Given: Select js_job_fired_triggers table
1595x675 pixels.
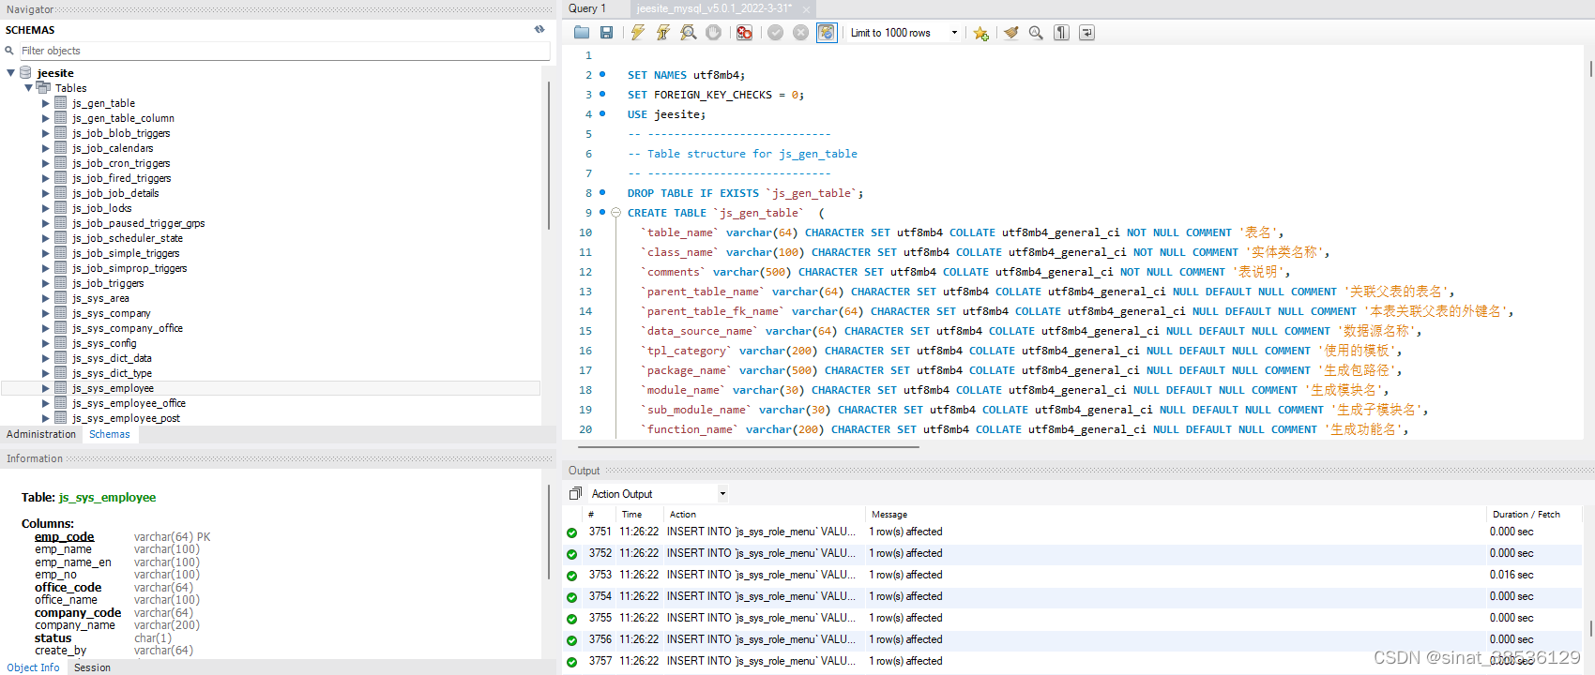Looking at the screenshot, I should 121,178.
